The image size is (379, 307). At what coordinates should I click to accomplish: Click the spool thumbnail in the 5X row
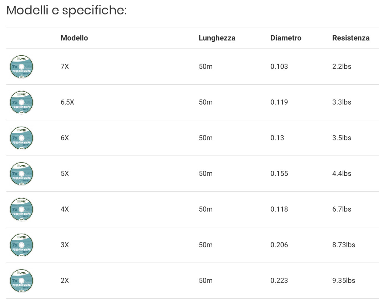pos(21,173)
